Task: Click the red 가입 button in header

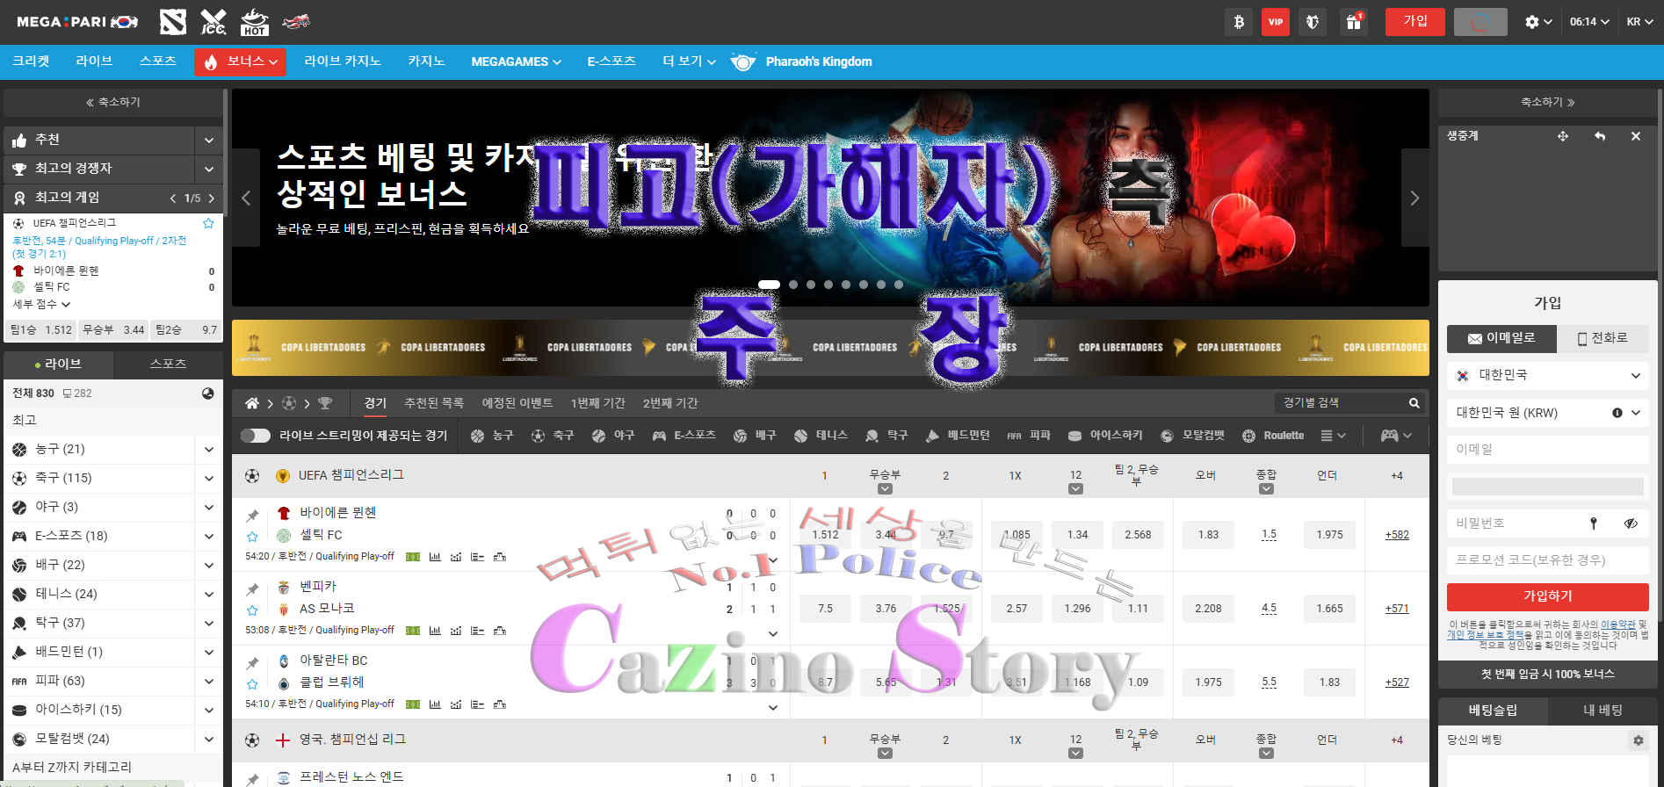Action: [1414, 22]
